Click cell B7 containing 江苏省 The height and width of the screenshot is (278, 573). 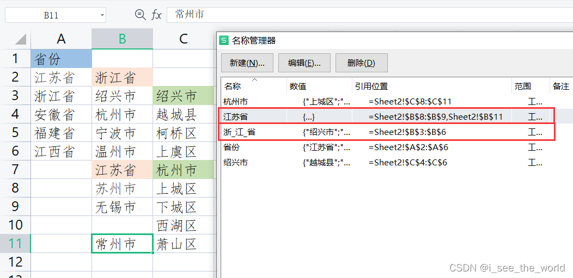tap(123, 169)
